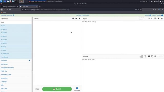Save output to file icon
Viewport: 164px width, 92px height.
click(x=149, y=56)
